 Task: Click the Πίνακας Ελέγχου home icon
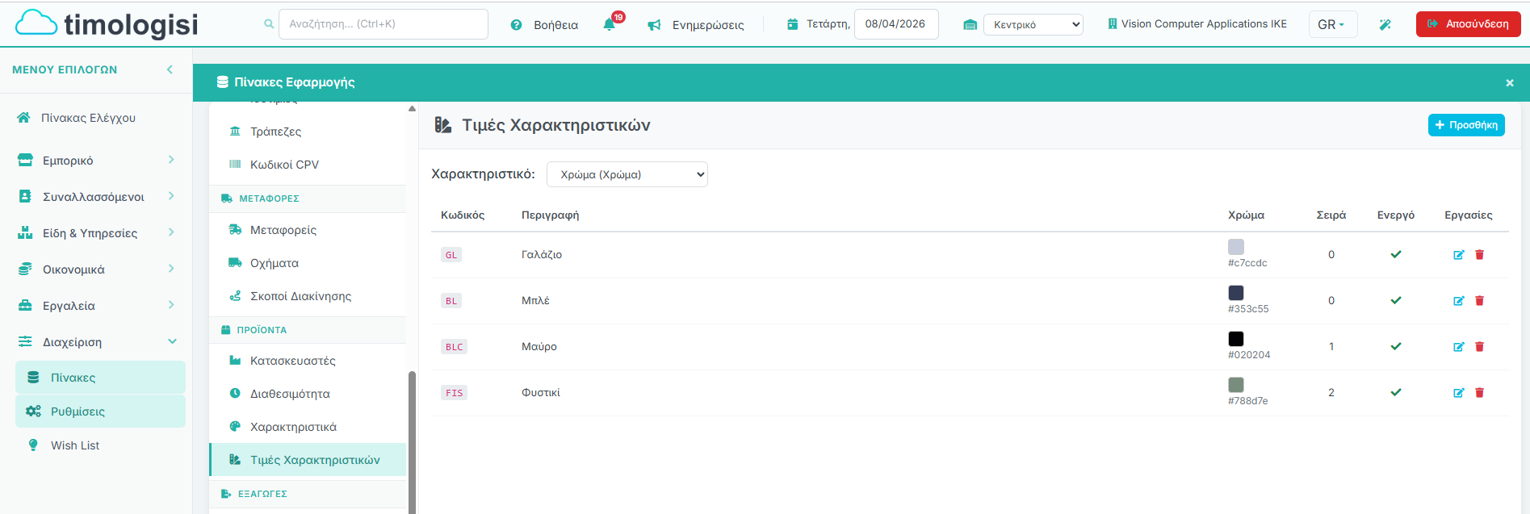(23, 118)
